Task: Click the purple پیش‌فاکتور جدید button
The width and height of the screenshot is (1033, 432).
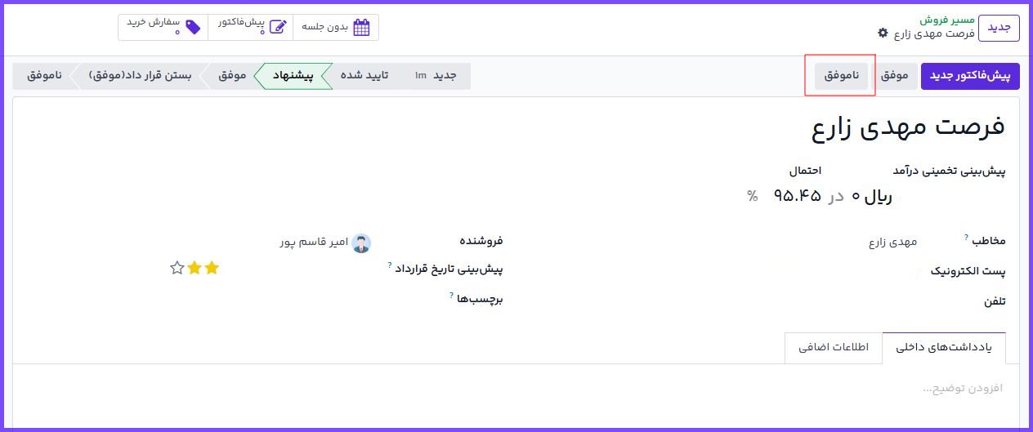Action: click(970, 76)
